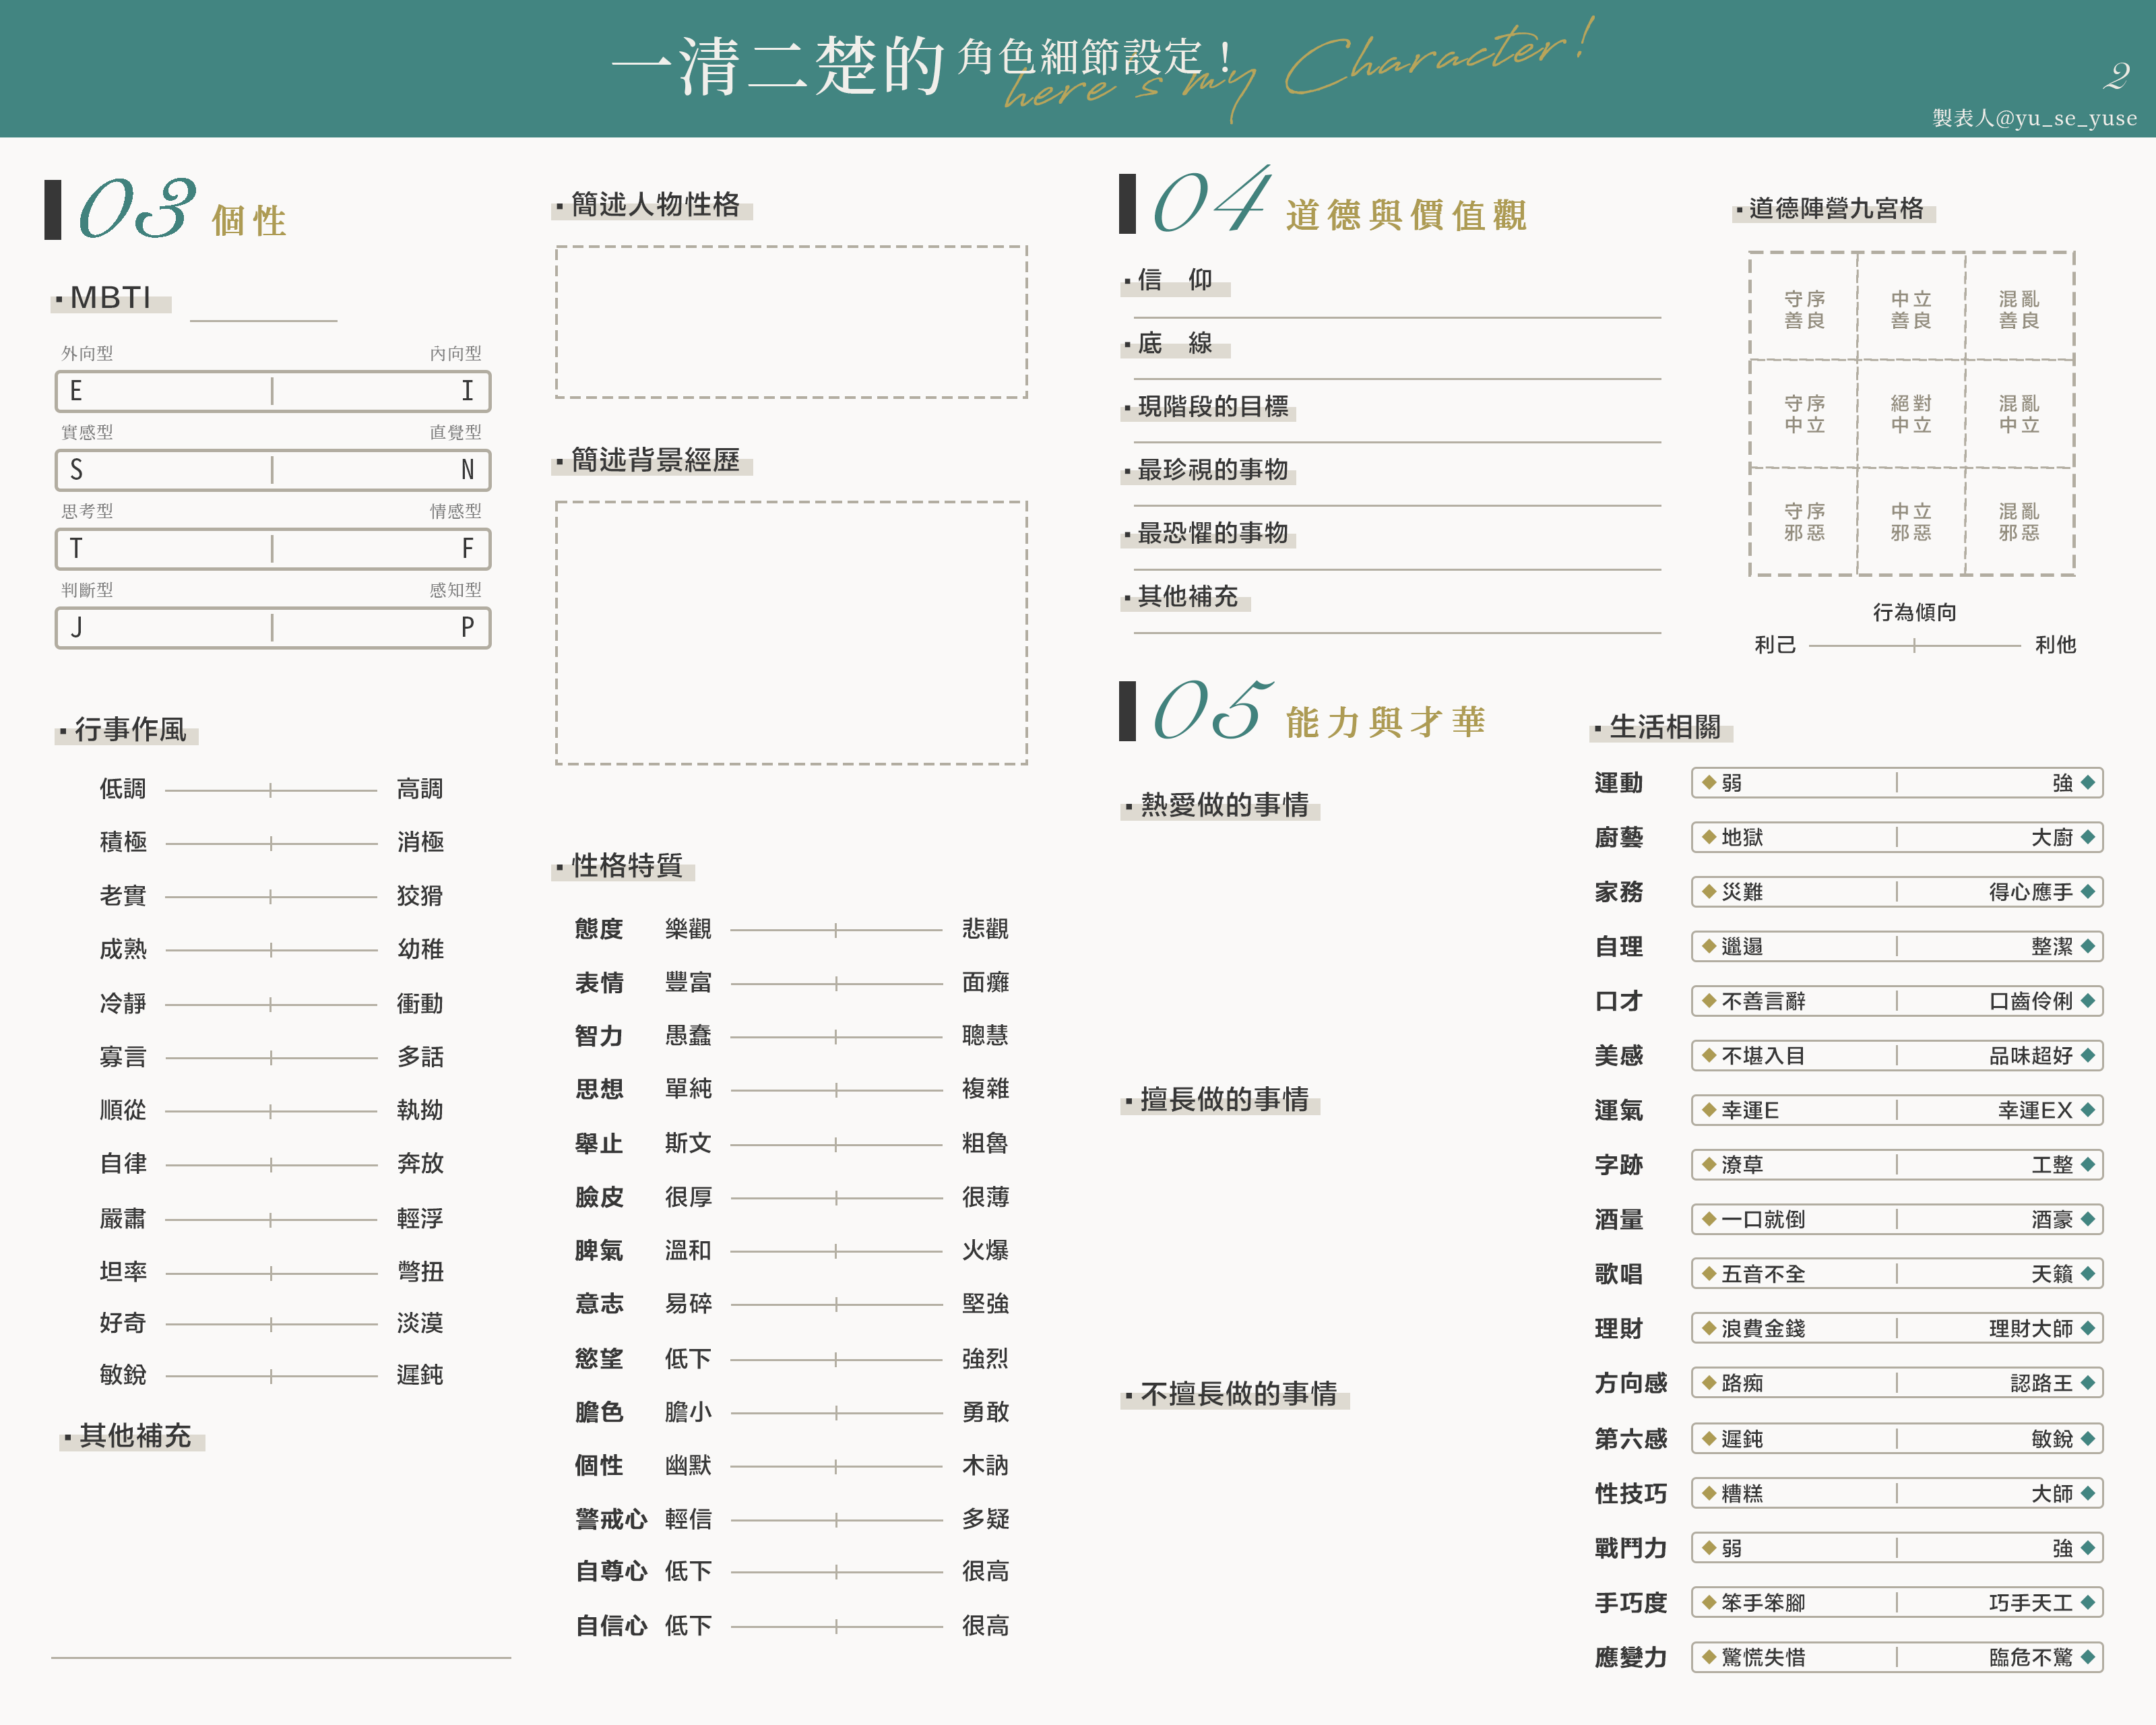This screenshot has height=1725, width=2156.
Task: Click the 運動 弱–強 rating bar
Action: coord(1897,783)
